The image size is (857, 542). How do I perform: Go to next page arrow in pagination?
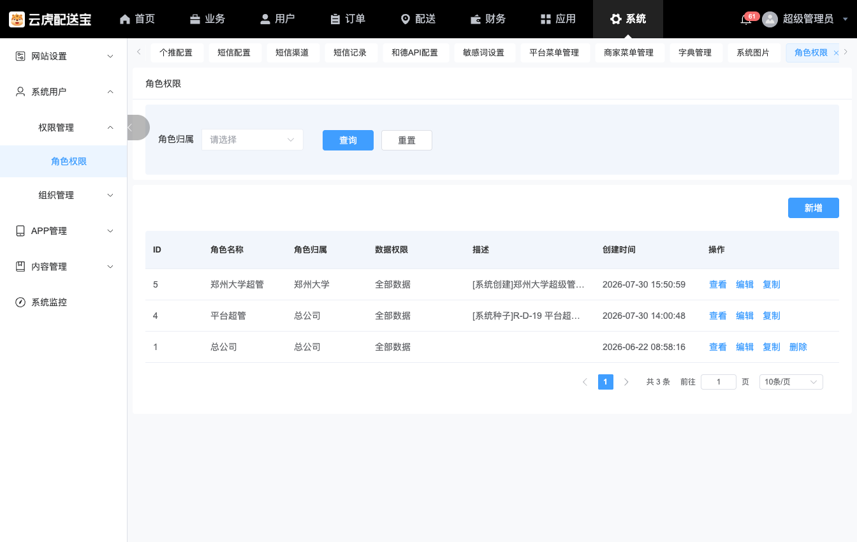pyautogui.click(x=626, y=382)
